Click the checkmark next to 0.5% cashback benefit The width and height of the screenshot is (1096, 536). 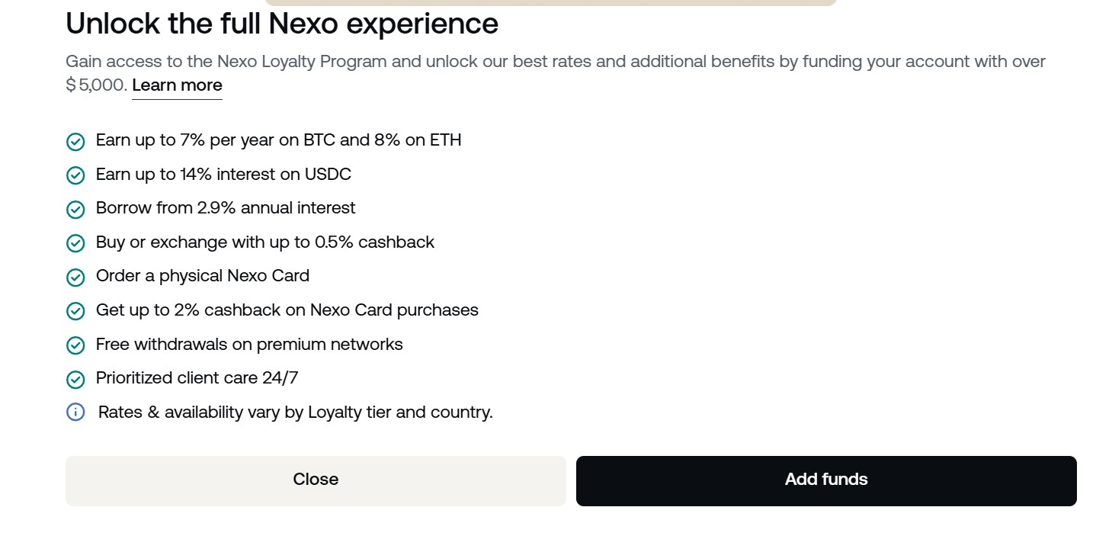click(75, 243)
